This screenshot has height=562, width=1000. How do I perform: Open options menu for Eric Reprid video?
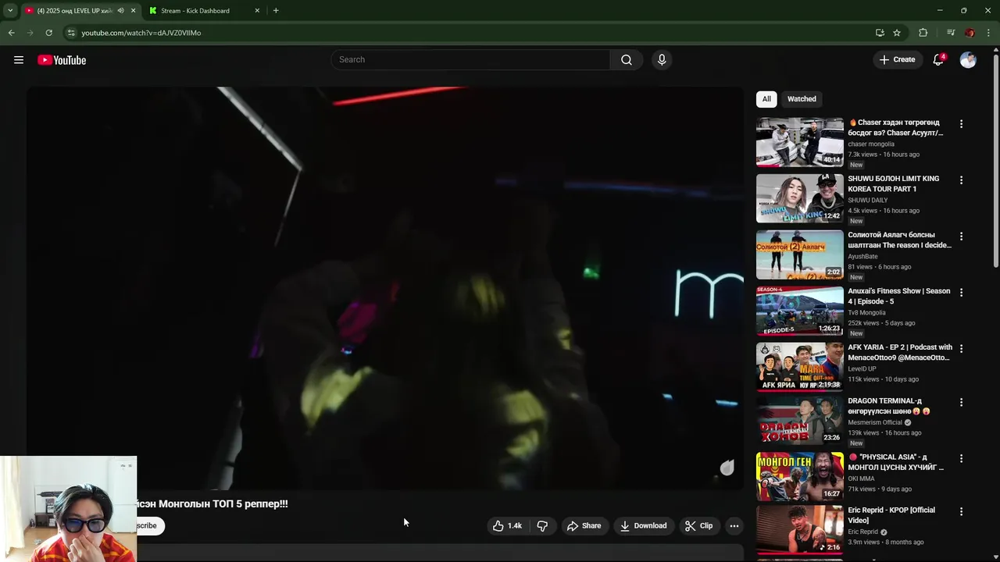point(961,512)
